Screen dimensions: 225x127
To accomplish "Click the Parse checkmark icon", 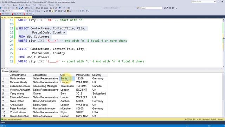I will point(45,11).
